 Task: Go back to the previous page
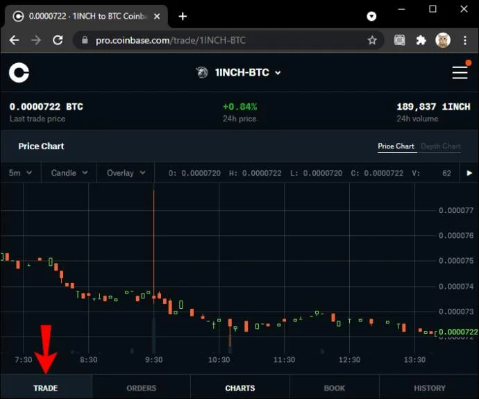(x=15, y=40)
